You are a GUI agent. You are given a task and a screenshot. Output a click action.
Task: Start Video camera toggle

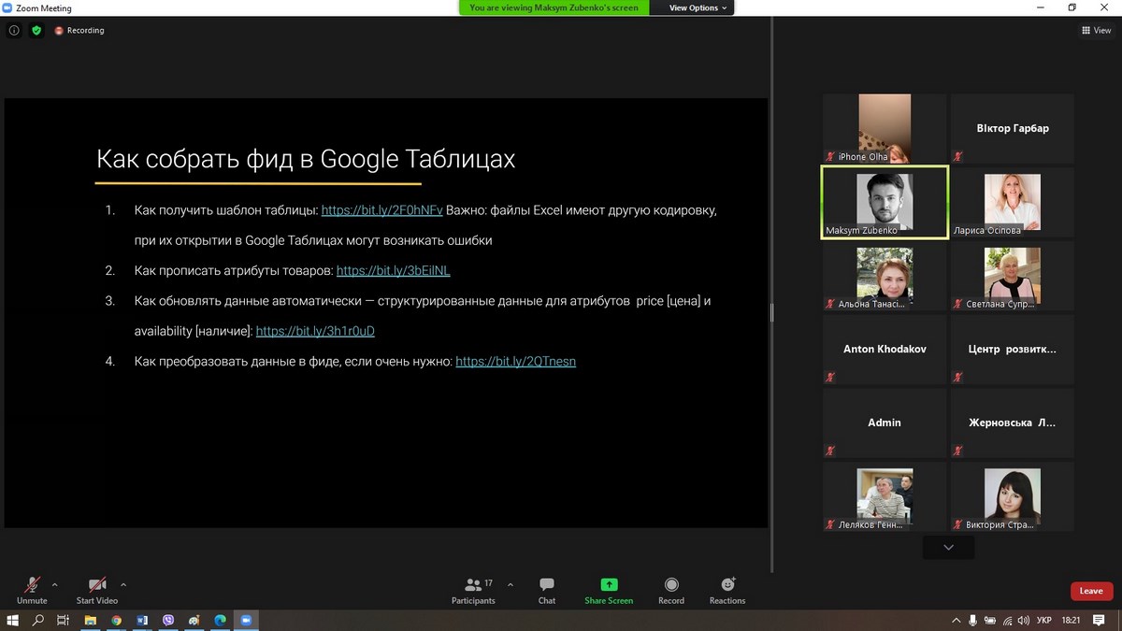[97, 589]
